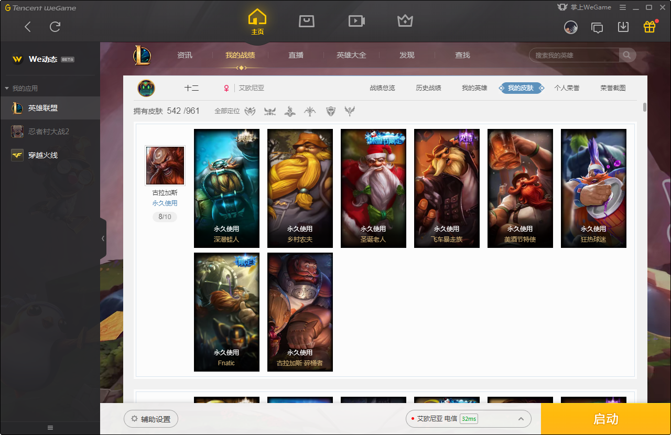Go back using the left arrow icon
The image size is (671, 435).
28,27
